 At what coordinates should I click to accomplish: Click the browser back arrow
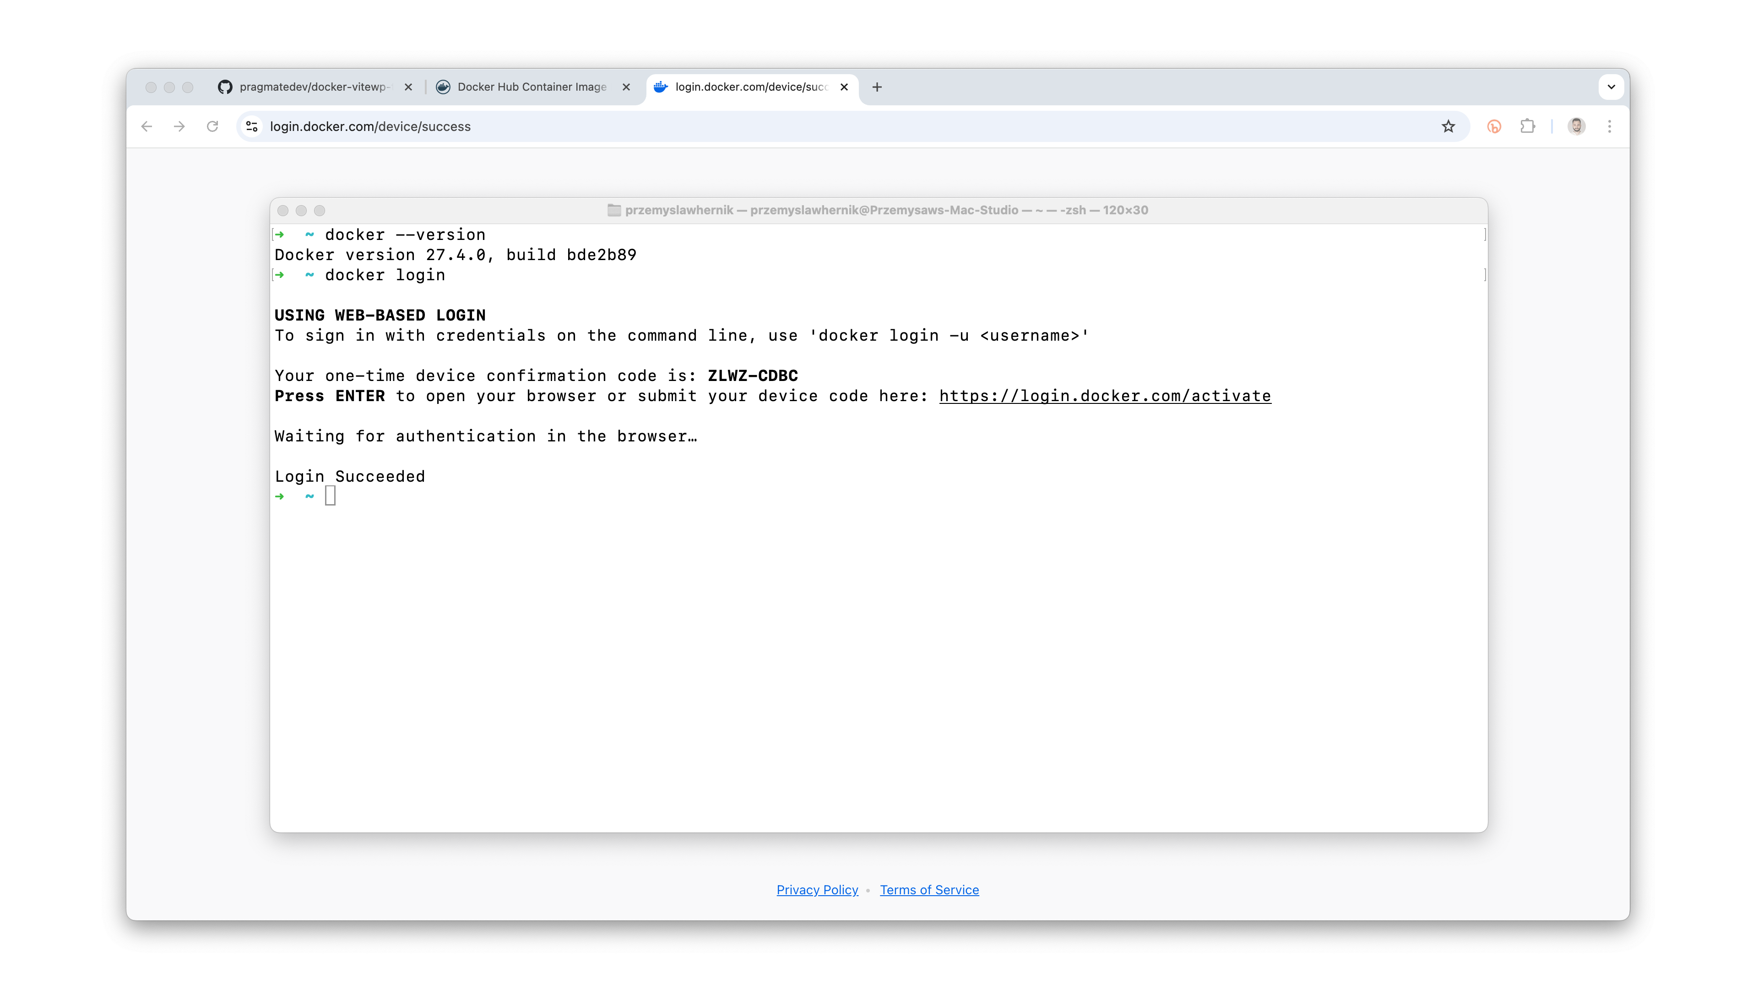click(x=146, y=126)
